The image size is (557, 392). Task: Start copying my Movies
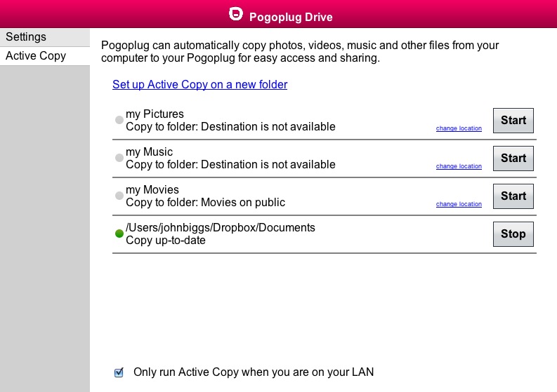coord(513,196)
